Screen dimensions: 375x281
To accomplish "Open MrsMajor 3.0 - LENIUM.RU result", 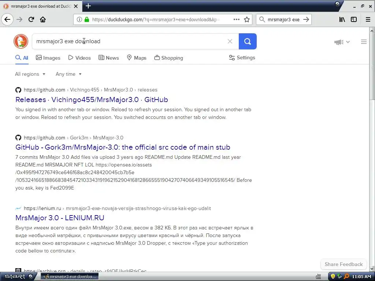I will pos(60,218).
